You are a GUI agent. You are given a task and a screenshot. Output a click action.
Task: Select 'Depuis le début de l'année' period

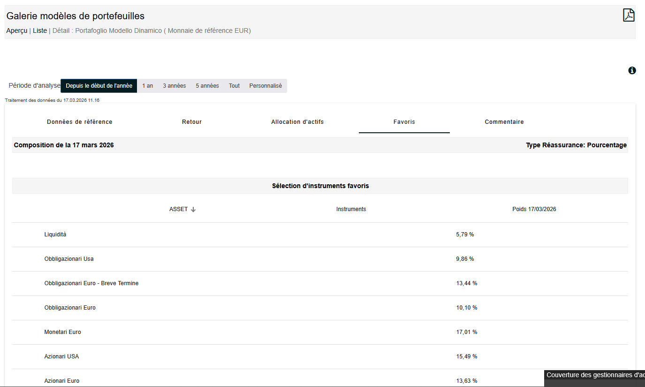99,86
